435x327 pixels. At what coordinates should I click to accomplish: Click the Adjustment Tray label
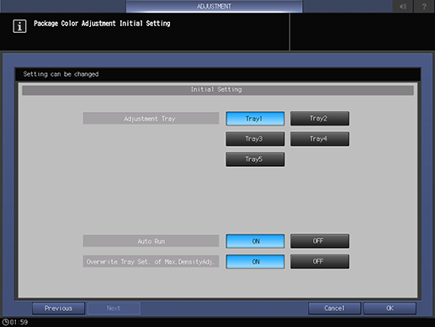[x=151, y=119]
